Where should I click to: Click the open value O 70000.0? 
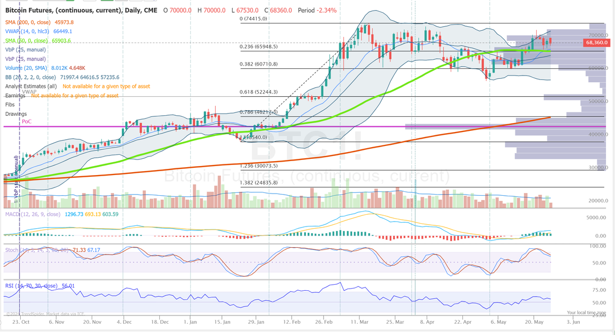pyautogui.click(x=177, y=10)
